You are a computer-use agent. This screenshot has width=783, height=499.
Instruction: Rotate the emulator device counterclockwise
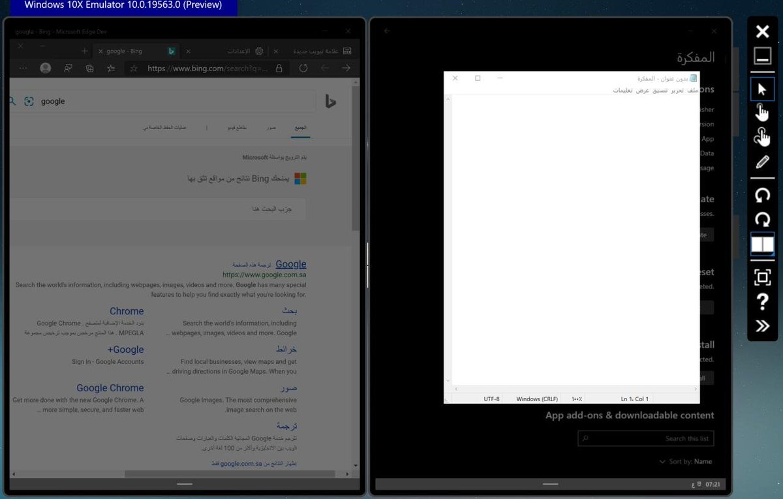pos(762,194)
